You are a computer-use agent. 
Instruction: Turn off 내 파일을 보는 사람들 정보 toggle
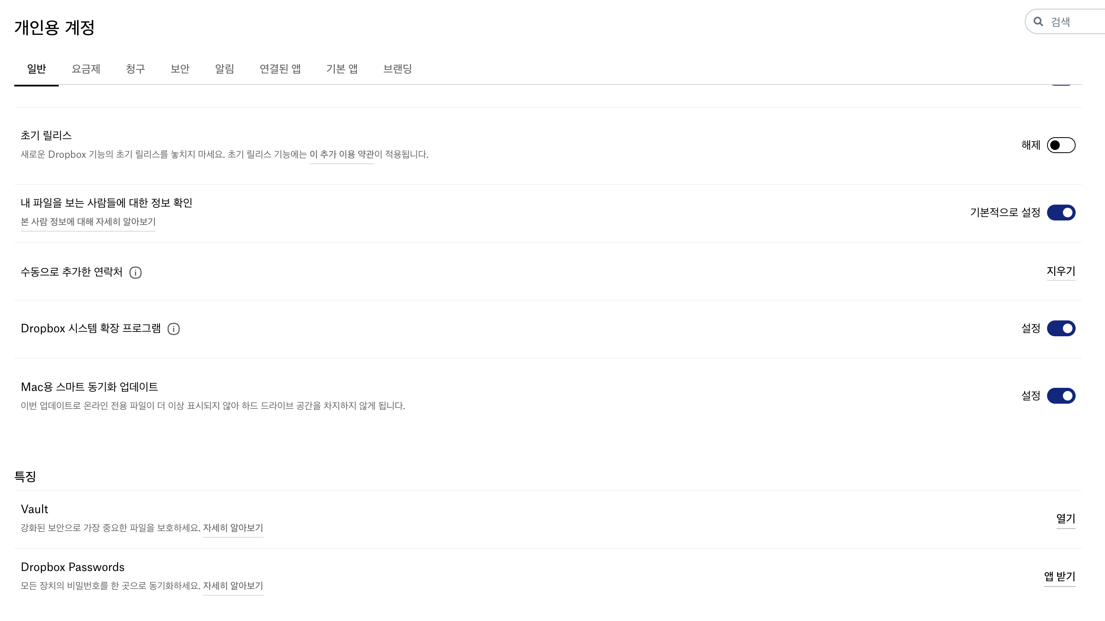click(1061, 213)
